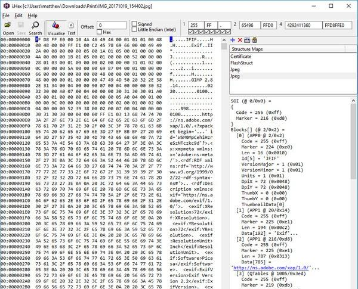
Task: Click the Open file toolbar icon
Action: tap(8, 25)
